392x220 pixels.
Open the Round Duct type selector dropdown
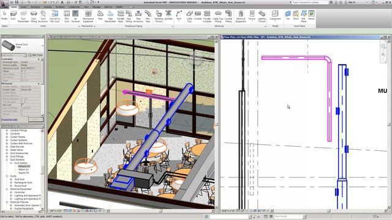point(42,46)
